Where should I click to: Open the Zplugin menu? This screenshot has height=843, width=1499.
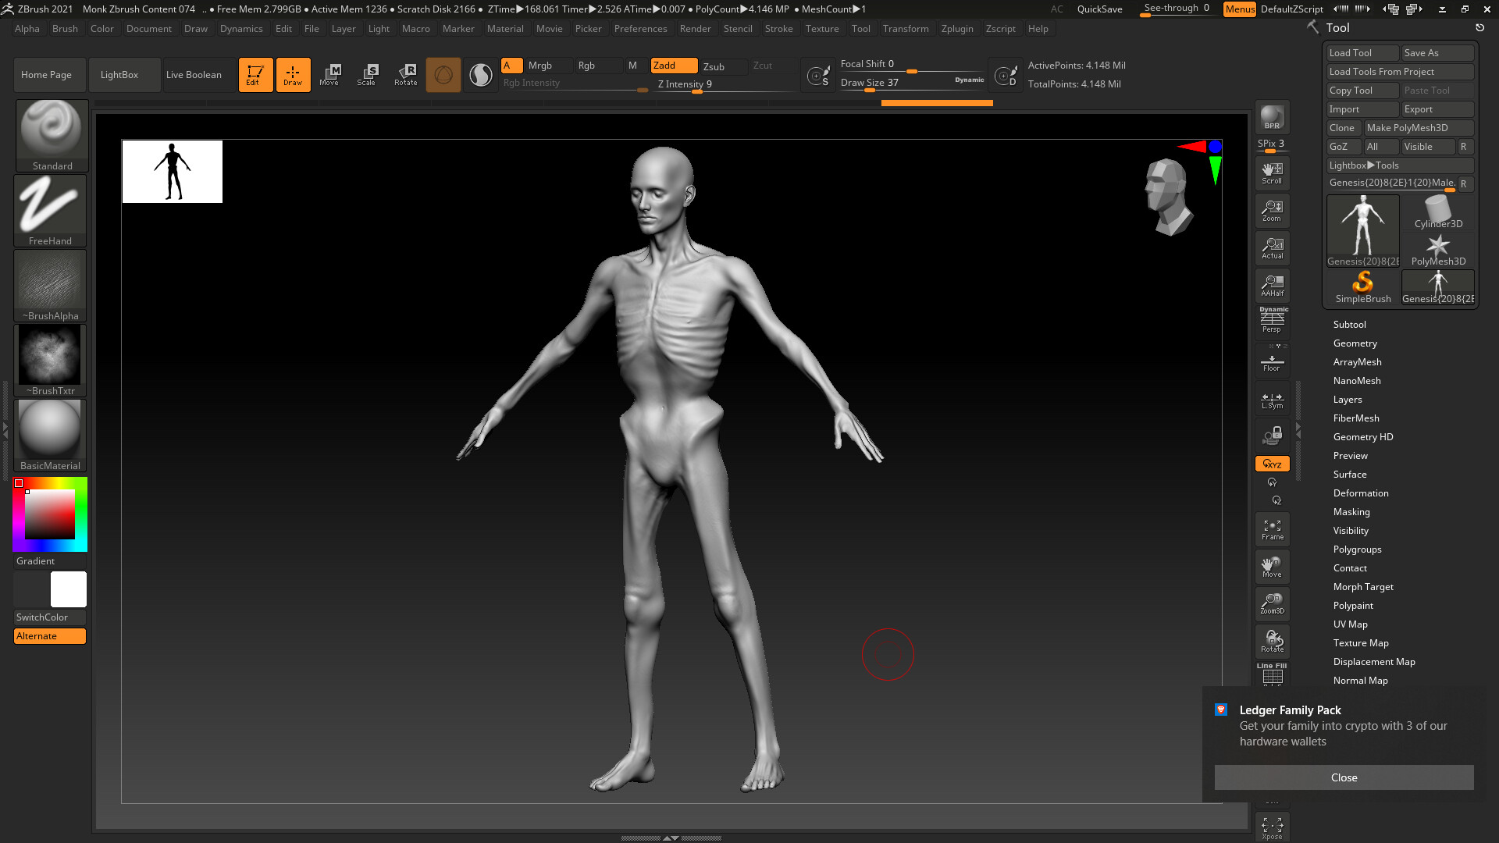956,29
